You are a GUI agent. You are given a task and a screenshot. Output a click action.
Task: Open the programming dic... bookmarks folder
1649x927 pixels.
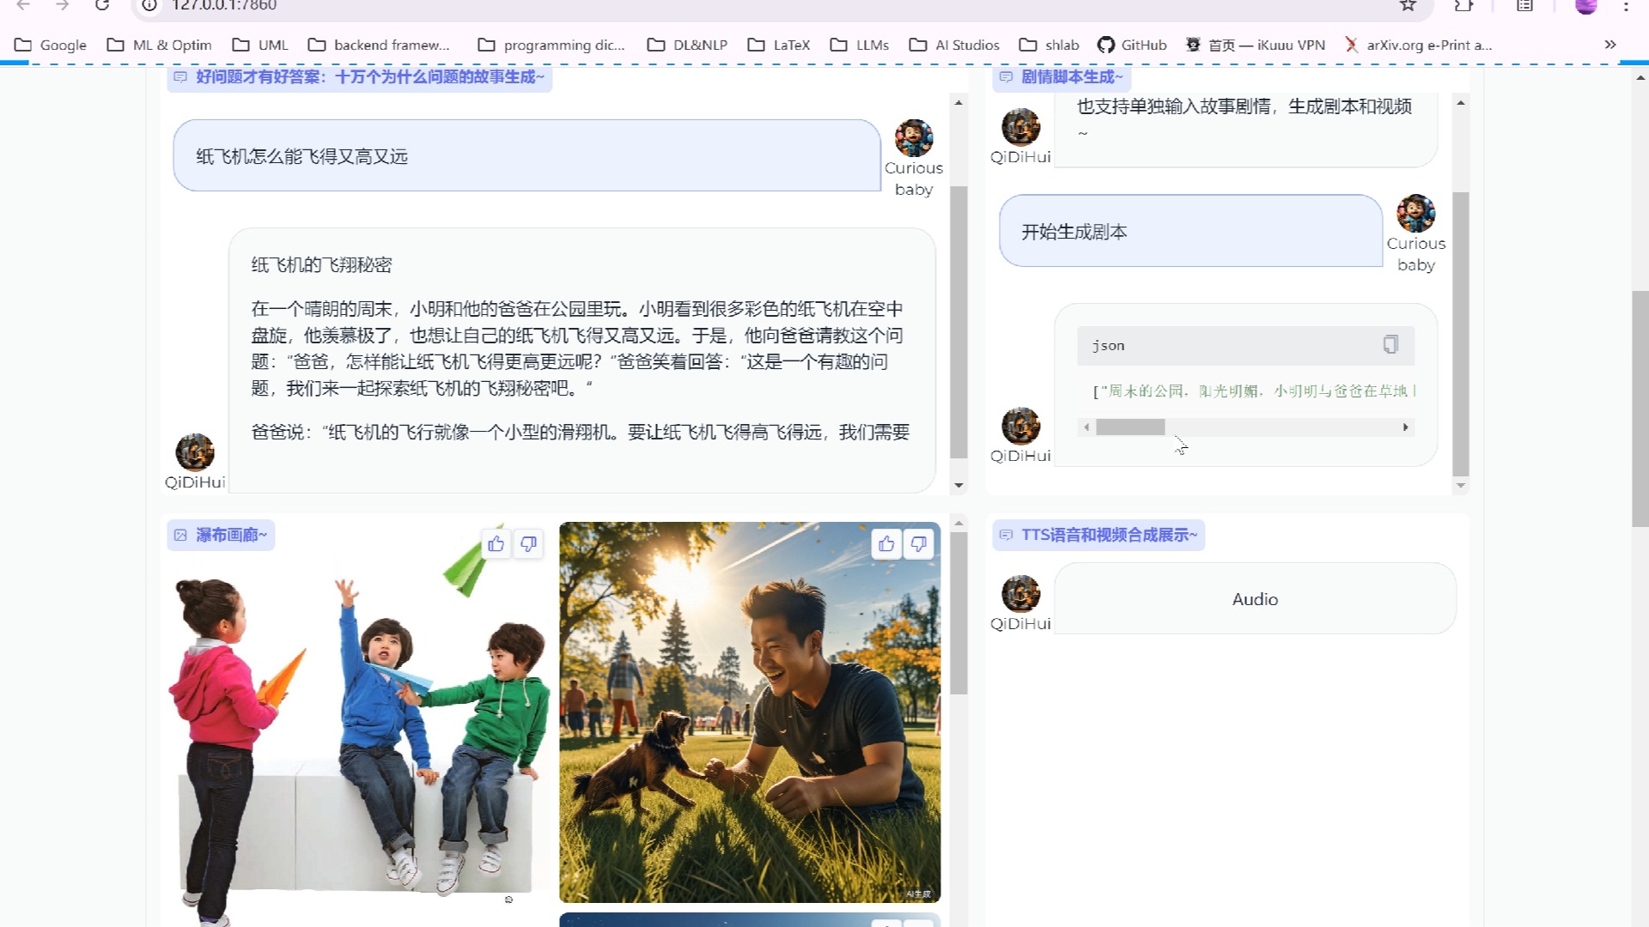pyautogui.click(x=551, y=45)
